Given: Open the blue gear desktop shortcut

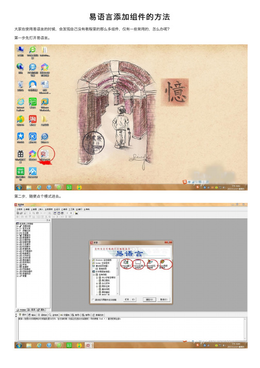Looking at the screenshot, I should pyautogui.click(x=44, y=138).
